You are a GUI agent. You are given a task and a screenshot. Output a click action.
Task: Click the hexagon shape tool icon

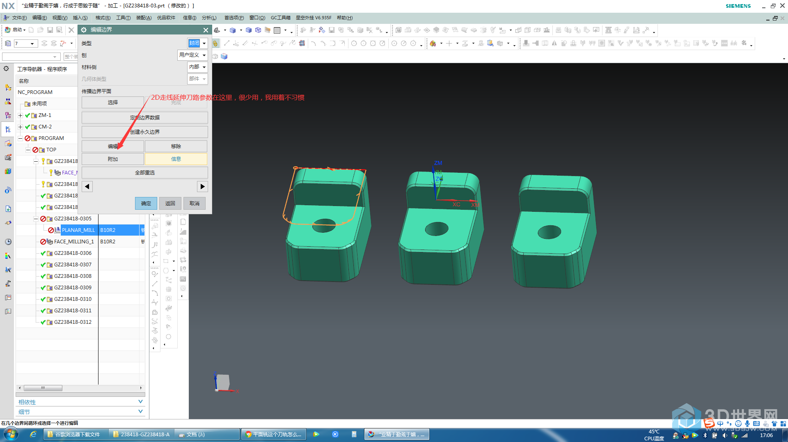tap(166, 270)
